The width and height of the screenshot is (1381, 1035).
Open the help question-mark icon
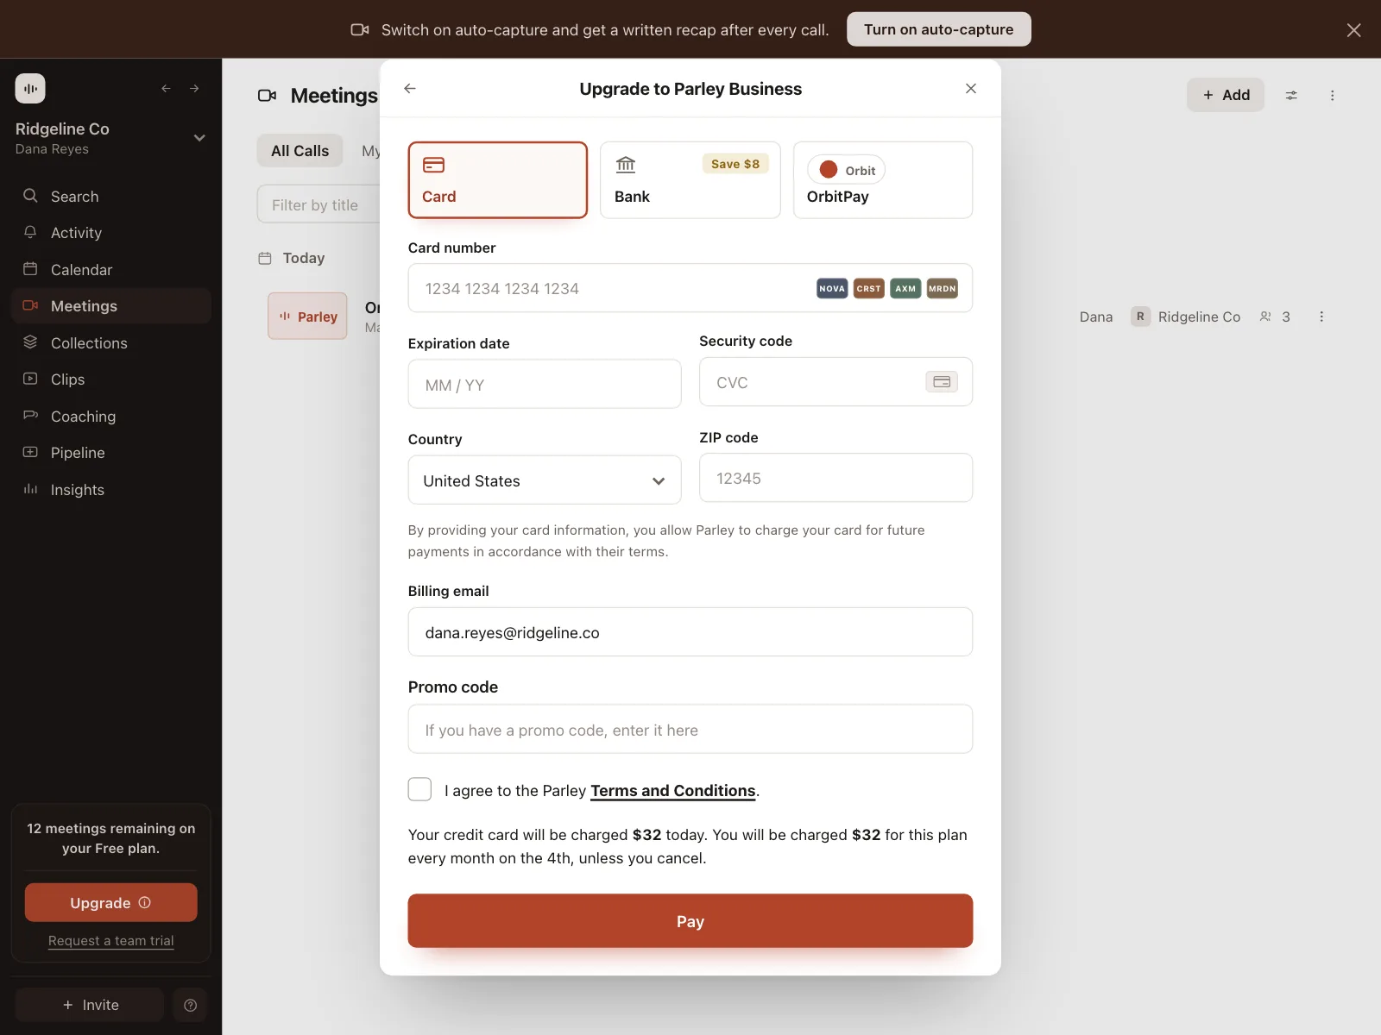pos(191,1005)
